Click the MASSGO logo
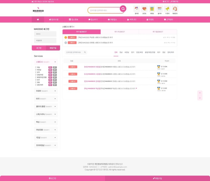Screen dimensions: 210x181 (38, 10)
